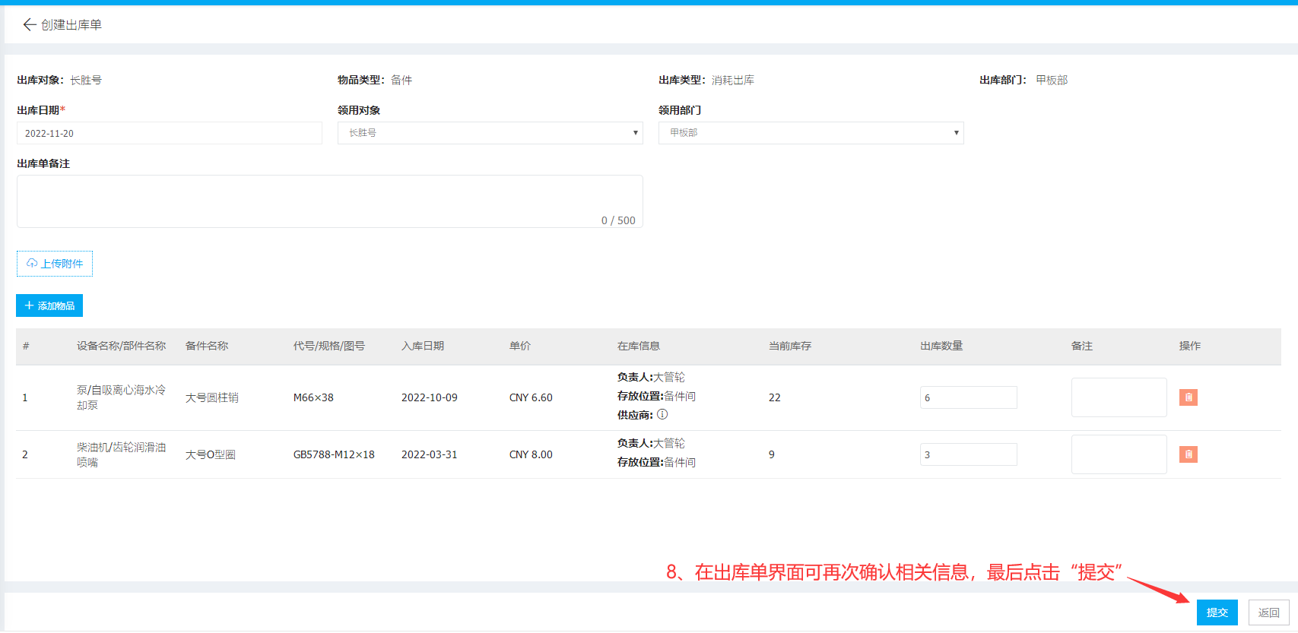Click the 消耗出库 出库类型 value
Screen dimensions: 1298x633
[x=733, y=80]
